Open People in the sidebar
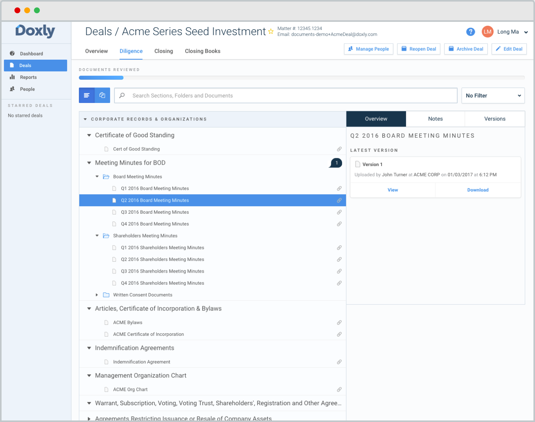This screenshot has height=422, width=535. [x=36, y=89]
